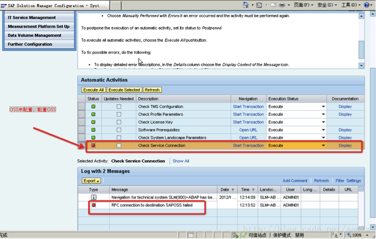The image size is (376, 239).
Task: Click the green status icon for Check TMS Configuration
Action: pyautogui.click(x=93, y=106)
